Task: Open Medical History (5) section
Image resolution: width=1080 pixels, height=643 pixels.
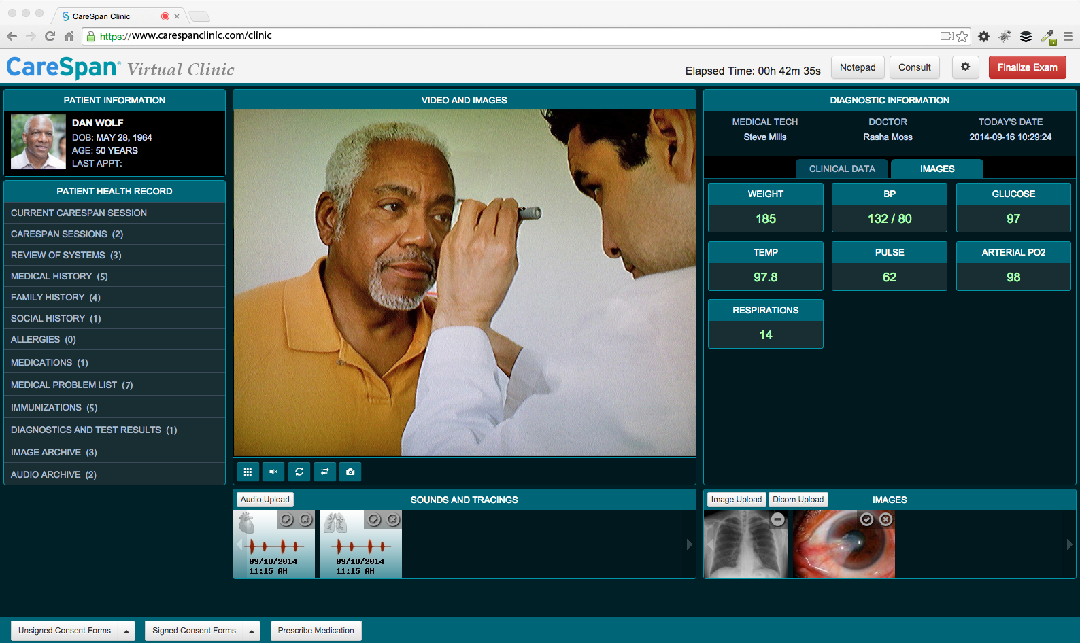Action: coord(114,276)
